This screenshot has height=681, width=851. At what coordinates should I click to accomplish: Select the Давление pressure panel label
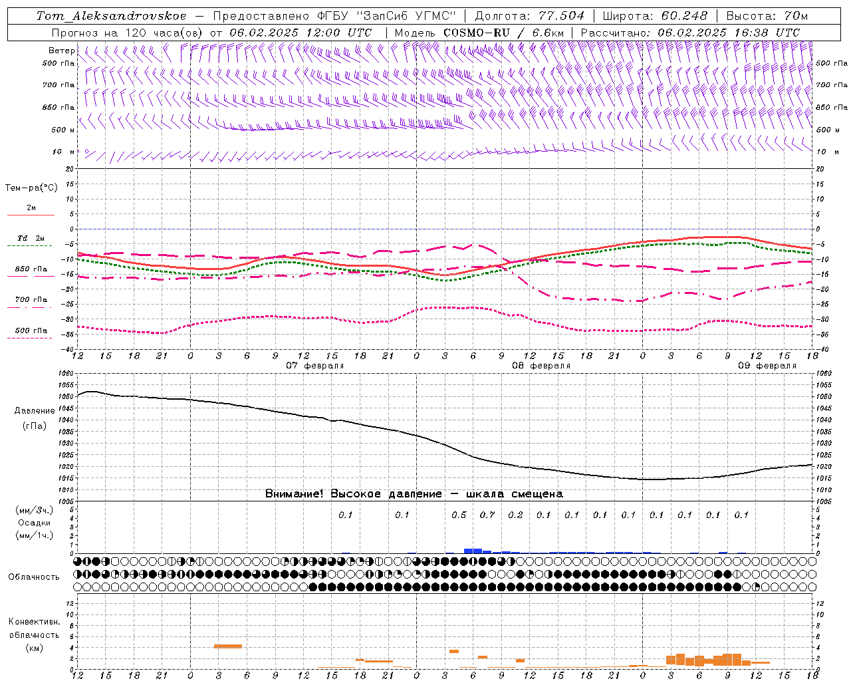pyautogui.click(x=33, y=411)
